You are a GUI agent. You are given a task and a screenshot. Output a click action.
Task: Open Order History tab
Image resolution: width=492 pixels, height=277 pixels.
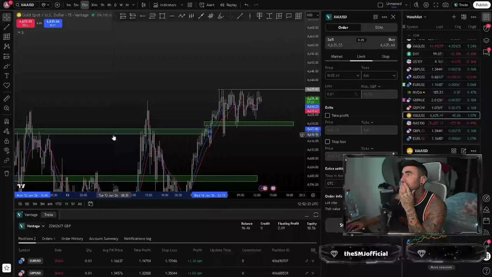click(72, 239)
